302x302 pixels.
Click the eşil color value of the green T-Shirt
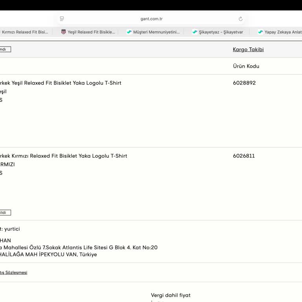click(x=3, y=92)
